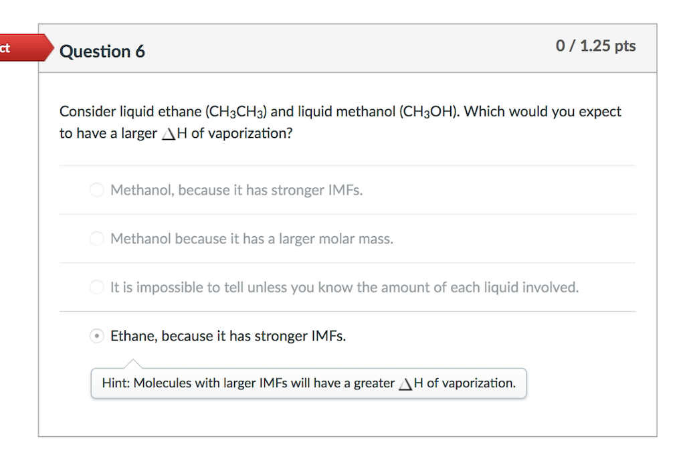The image size is (685, 471).
Task: Click the hint tooltip pointer arrow
Action: (134, 365)
